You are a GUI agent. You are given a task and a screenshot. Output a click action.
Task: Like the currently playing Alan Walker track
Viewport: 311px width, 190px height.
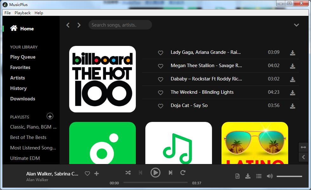tap(87, 174)
